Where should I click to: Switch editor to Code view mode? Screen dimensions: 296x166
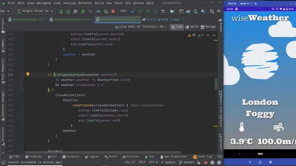pos(177,27)
